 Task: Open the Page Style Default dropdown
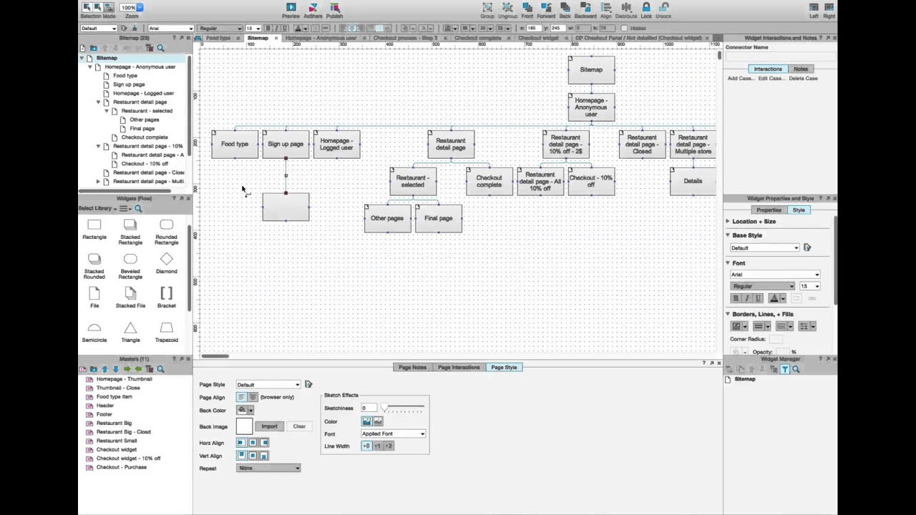[x=268, y=384]
